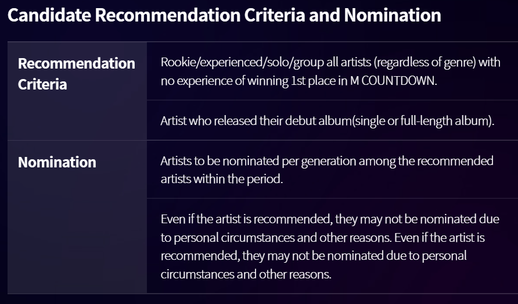Click the personal circumstances disclaimer cell
Image resolution: width=518 pixels, height=304 pixels.
point(332,246)
